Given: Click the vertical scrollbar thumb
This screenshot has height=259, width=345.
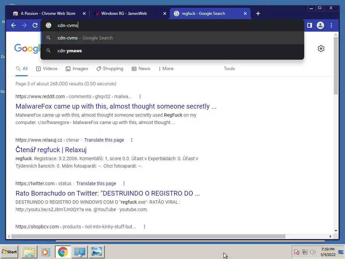Looking at the screenshot, I should [x=336, y=66].
